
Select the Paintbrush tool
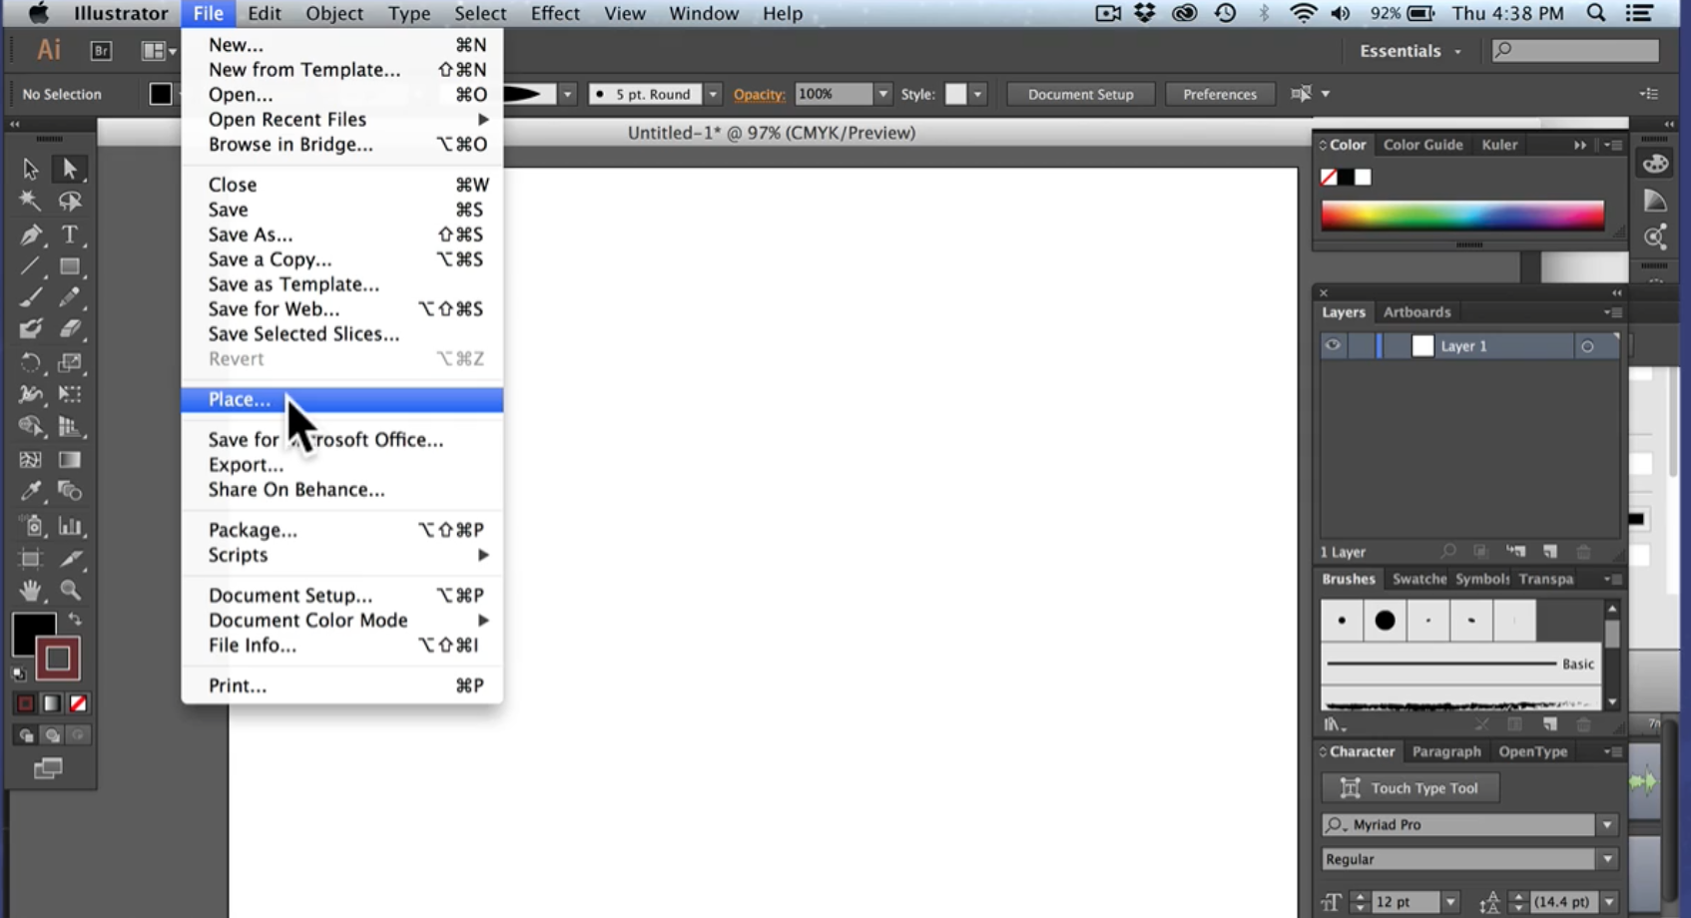(x=30, y=297)
